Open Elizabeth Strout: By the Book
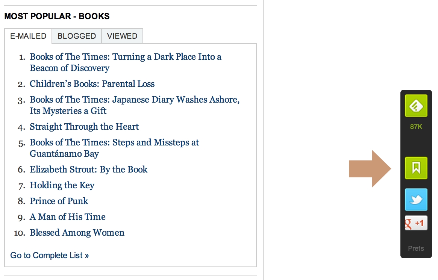Viewport: 438px width, 280px height. tap(89, 170)
